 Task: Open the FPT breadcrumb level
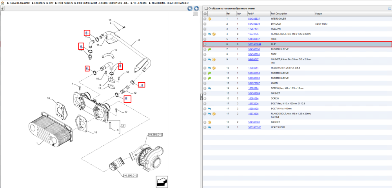tap(51, 3)
